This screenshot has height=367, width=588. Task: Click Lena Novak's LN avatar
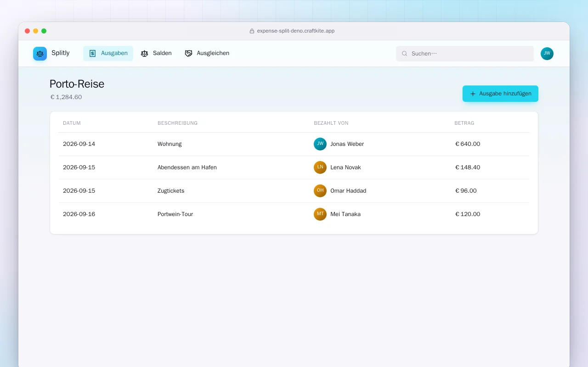pyautogui.click(x=320, y=167)
